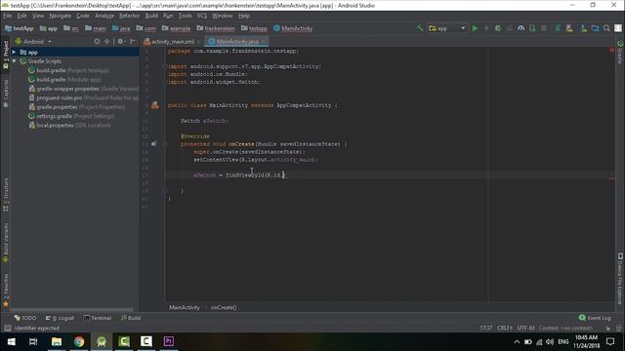Open the Android Profiler gauge icon

click(x=521, y=28)
